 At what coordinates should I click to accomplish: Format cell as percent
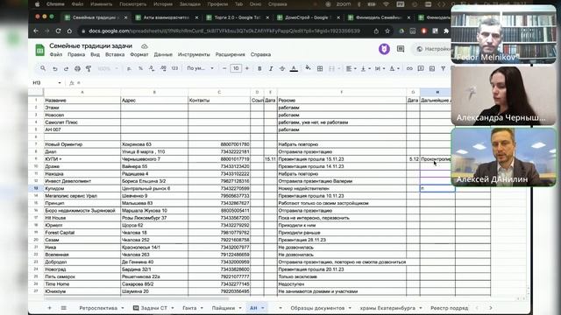click(x=140, y=68)
